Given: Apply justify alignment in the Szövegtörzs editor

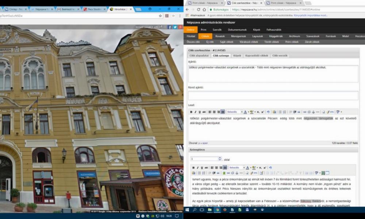Looking at the screenshot, I should [224, 168].
